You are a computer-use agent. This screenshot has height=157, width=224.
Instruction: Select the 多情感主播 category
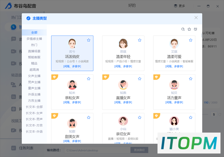point(34,39)
